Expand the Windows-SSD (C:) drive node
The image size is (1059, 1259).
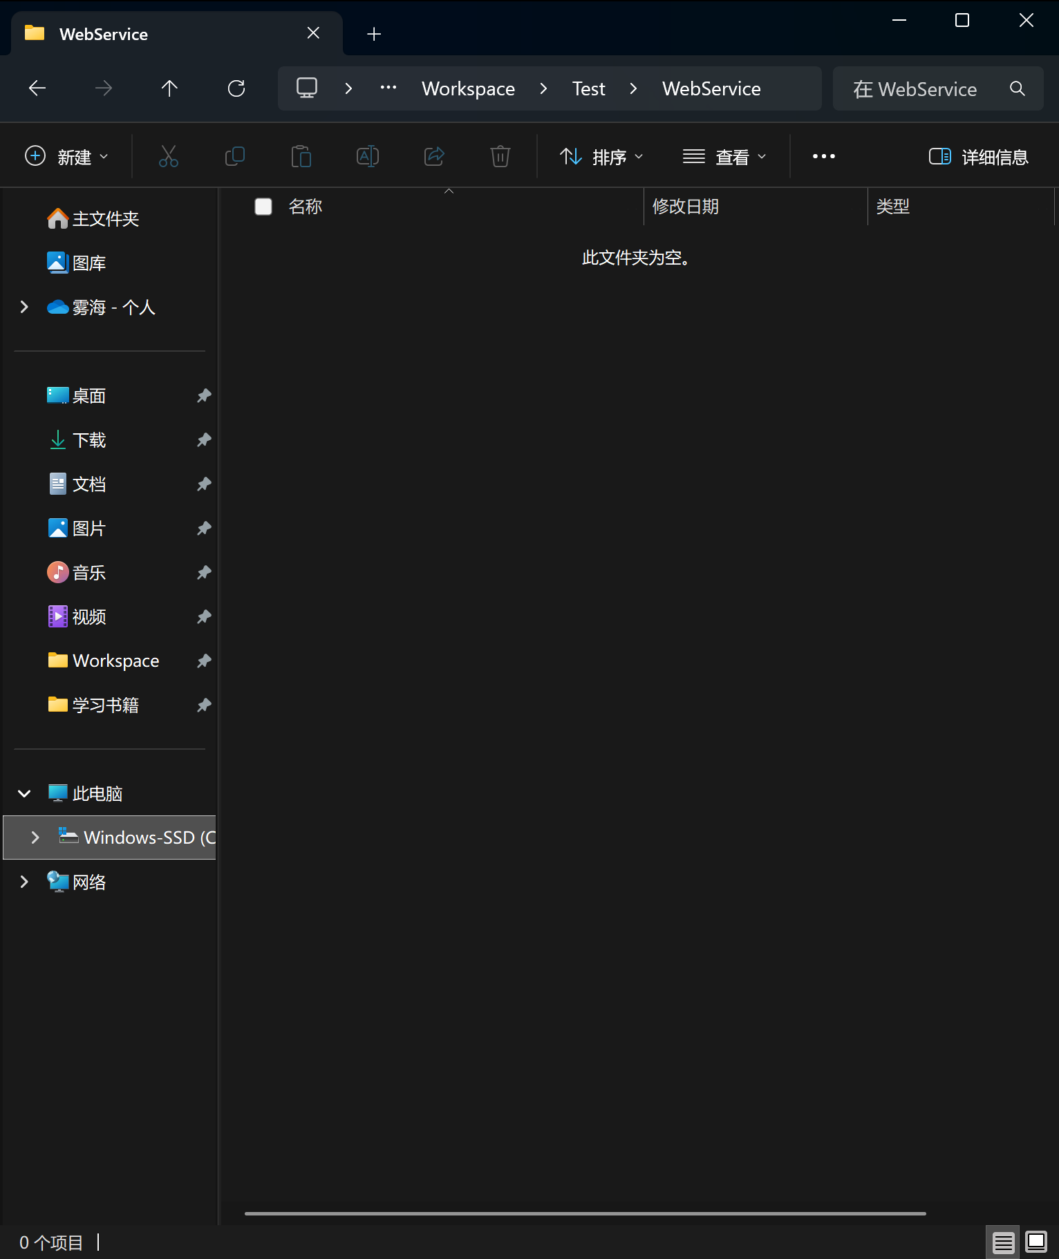click(x=35, y=837)
